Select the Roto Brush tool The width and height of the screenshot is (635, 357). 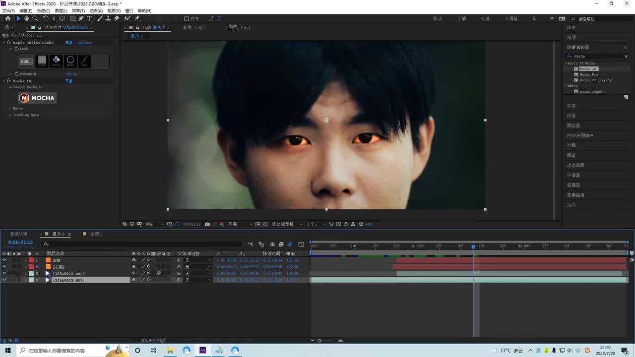(127, 18)
